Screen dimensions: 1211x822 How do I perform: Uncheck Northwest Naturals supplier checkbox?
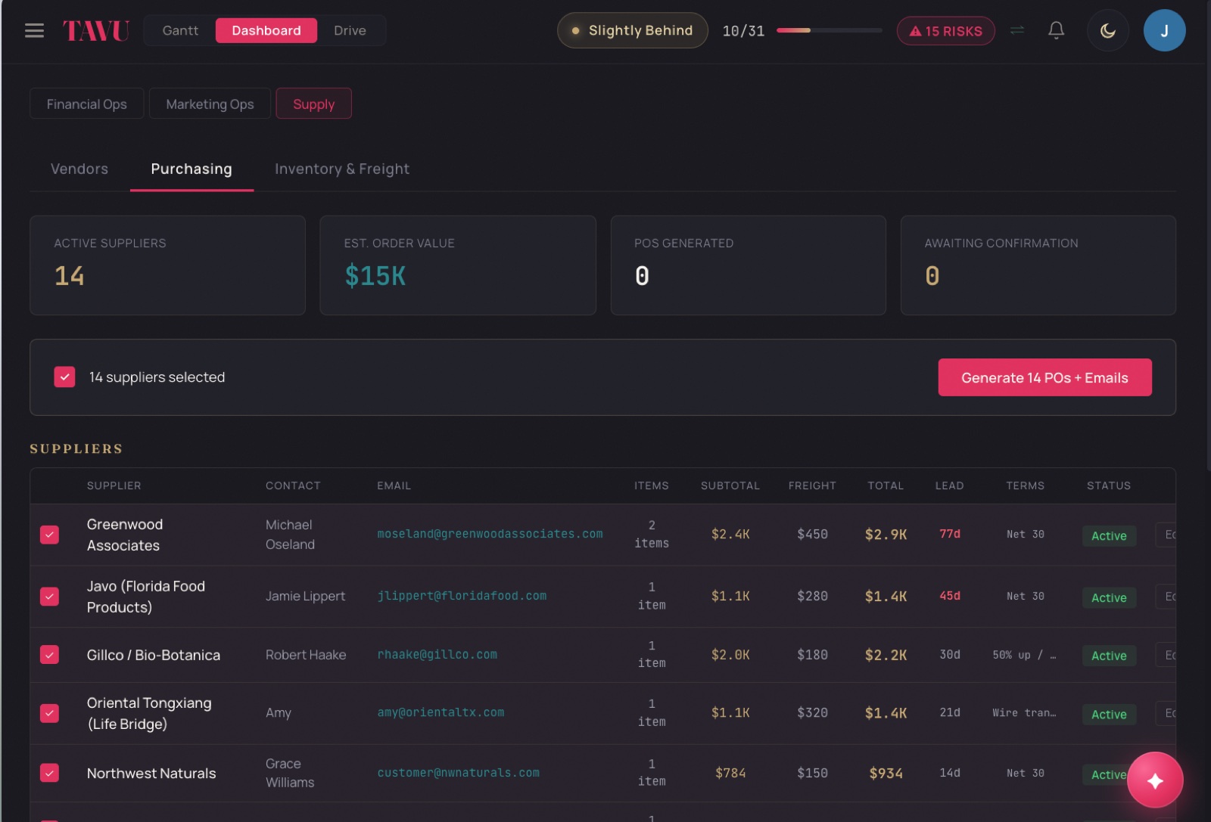(49, 773)
